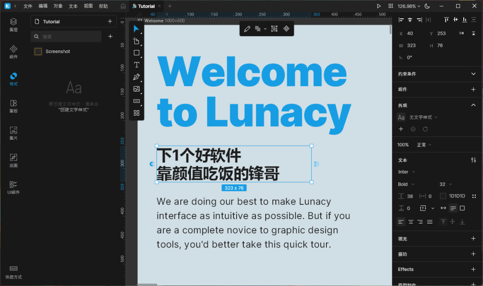
Task: Choose the Rectangle shape tool
Action: click(x=136, y=53)
